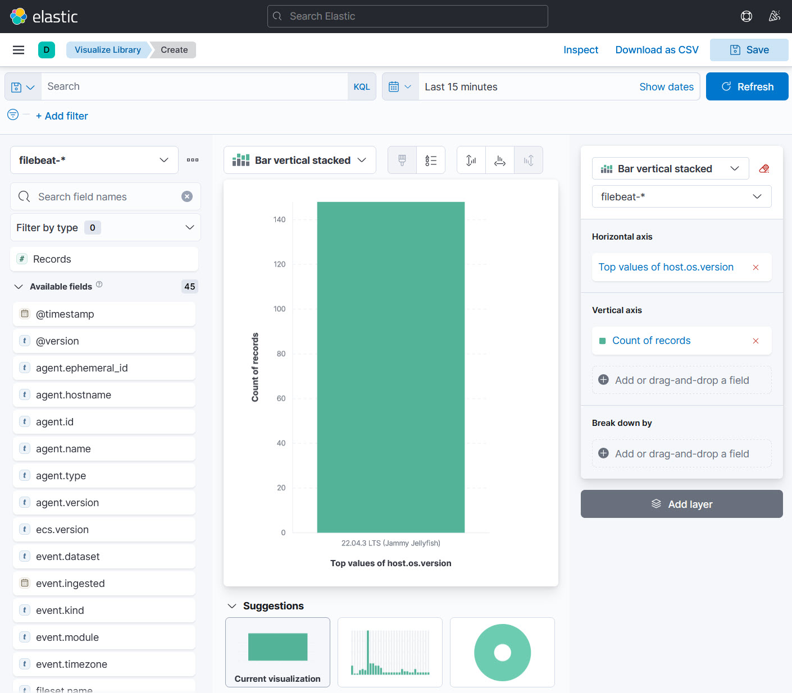Image resolution: width=792 pixels, height=693 pixels.
Task: Clear the layer with eraser icon
Action: [x=764, y=168]
